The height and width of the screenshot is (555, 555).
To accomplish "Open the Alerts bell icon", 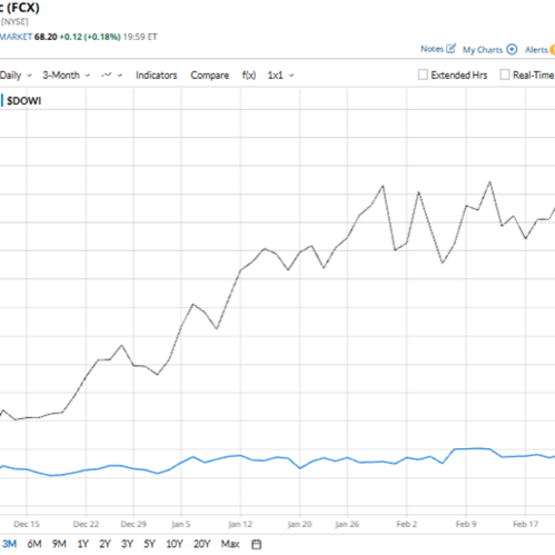I will [551, 49].
